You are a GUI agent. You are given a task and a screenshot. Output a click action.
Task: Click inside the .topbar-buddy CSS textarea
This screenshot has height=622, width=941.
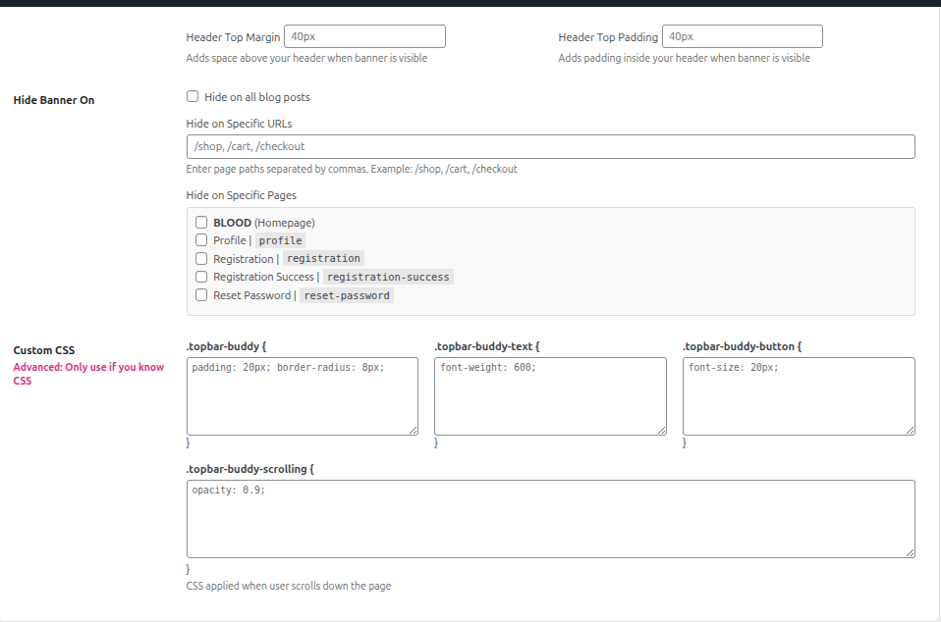tap(302, 395)
